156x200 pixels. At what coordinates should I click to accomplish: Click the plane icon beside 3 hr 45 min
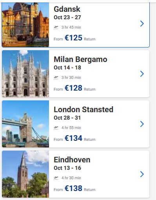coord(56,27)
